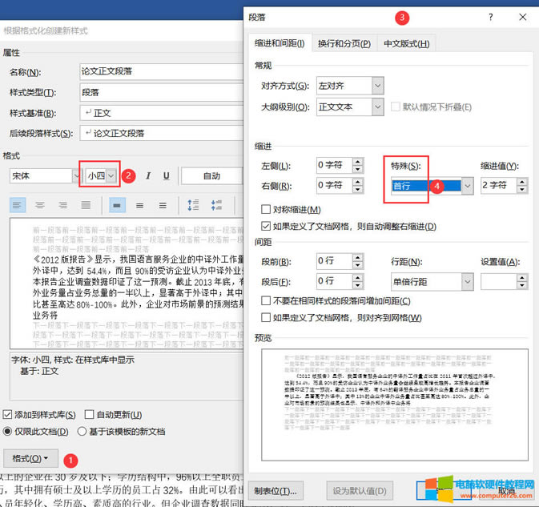This screenshot has width=539, height=507.
Task: Click spacing after 段后 field
Action: [335, 281]
